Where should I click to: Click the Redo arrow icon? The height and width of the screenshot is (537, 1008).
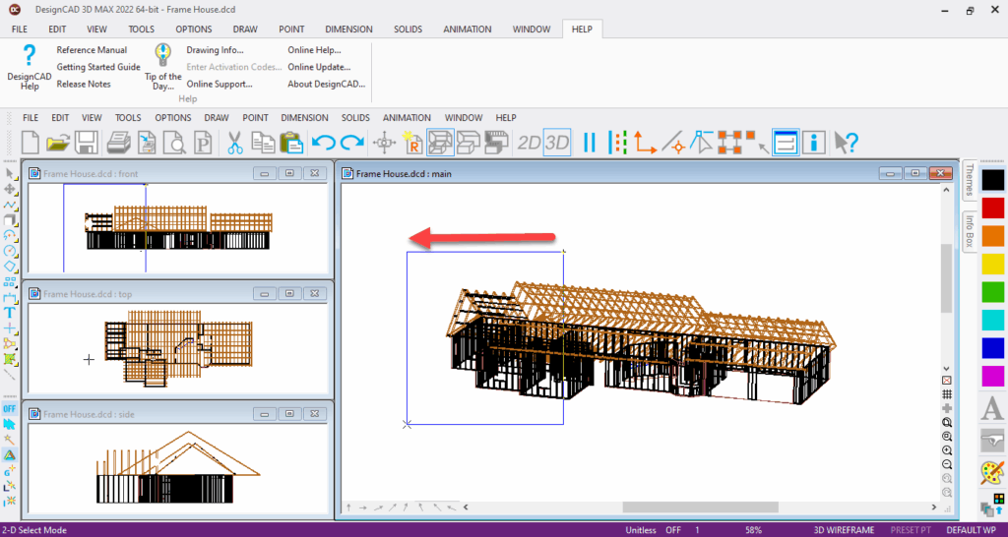point(351,142)
